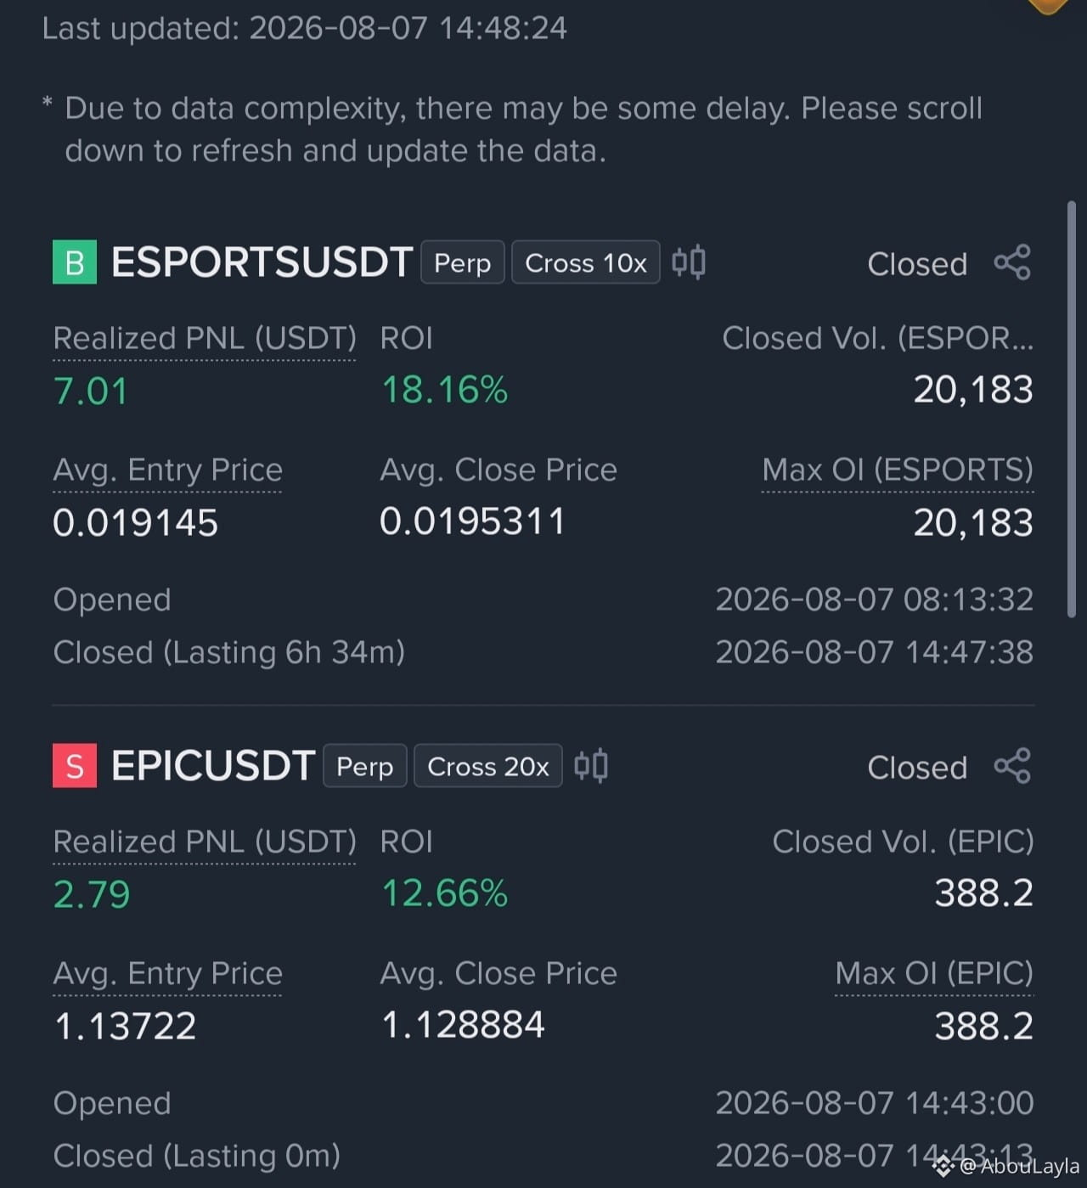
Task: Show Max OI (ESPORTS) tooltip
Action: [x=898, y=470]
